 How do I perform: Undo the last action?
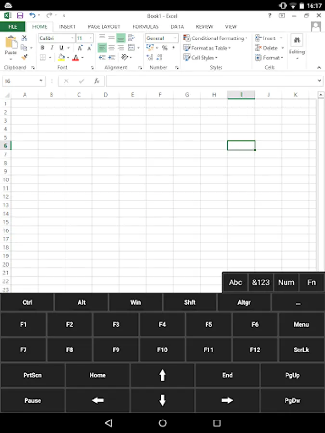point(32,15)
